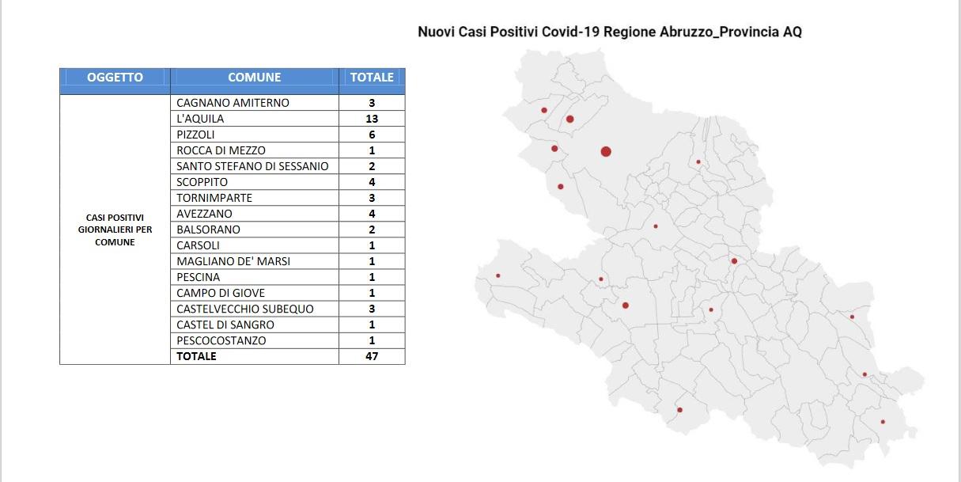Select the value 13 for L'Aquila
This screenshot has width=961, height=482.
click(x=372, y=119)
